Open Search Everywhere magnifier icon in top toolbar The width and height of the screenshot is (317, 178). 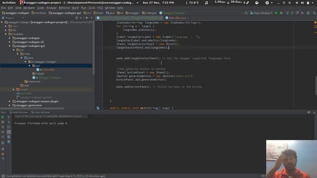pos(314,13)
